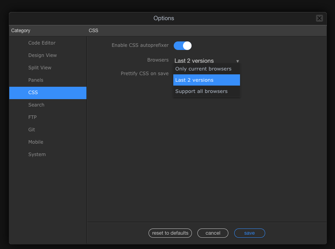Click the Prettify CSS on save label
335x249 pixels.
[x=145, y=74]
